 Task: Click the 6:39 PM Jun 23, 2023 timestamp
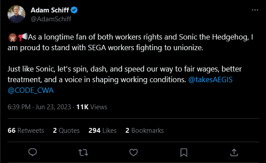pos(39,107)
